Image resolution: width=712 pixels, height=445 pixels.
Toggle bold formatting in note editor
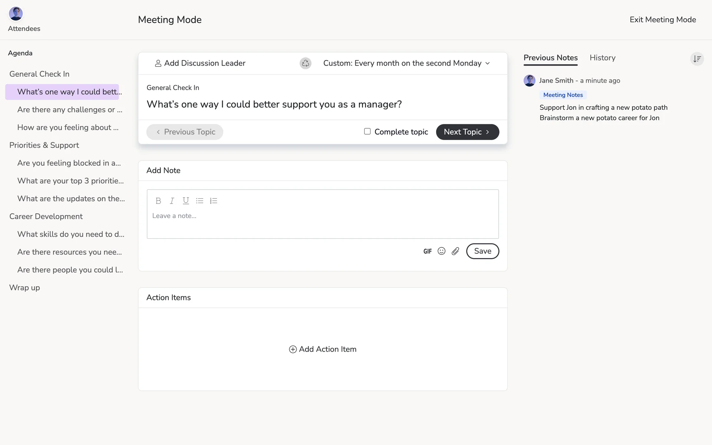[158, 201]
